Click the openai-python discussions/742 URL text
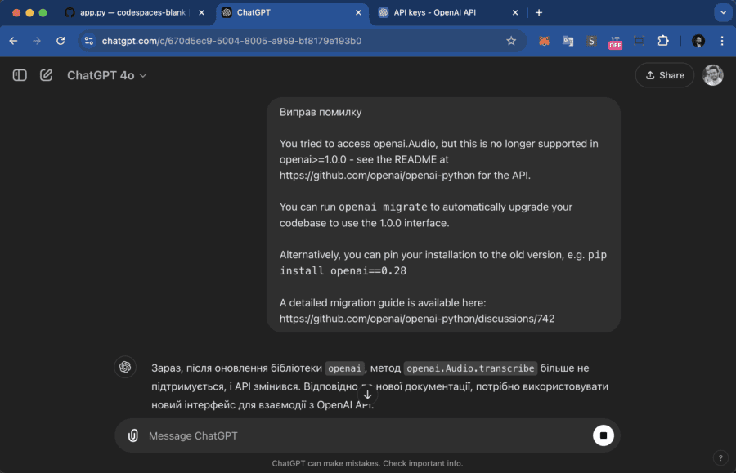 [417, 319]
